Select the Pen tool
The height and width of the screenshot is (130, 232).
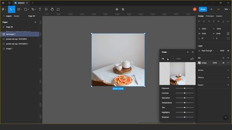(33, 9)
